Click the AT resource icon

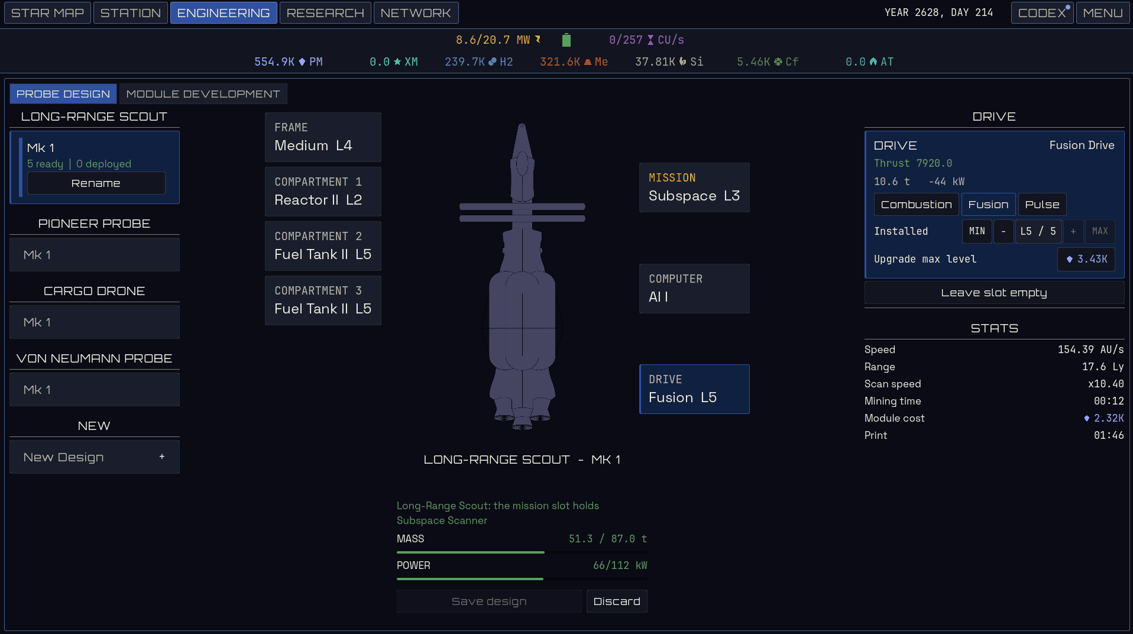(873, 62)
